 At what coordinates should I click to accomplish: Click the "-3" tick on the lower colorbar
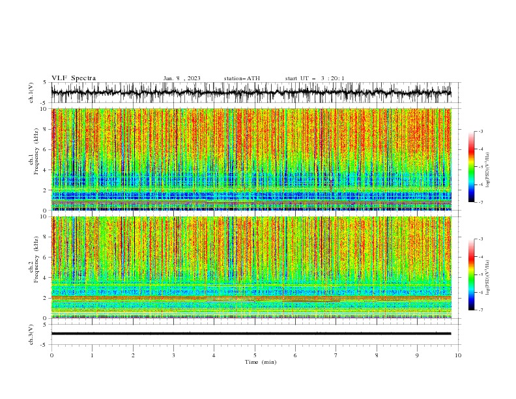coord(480,239)
